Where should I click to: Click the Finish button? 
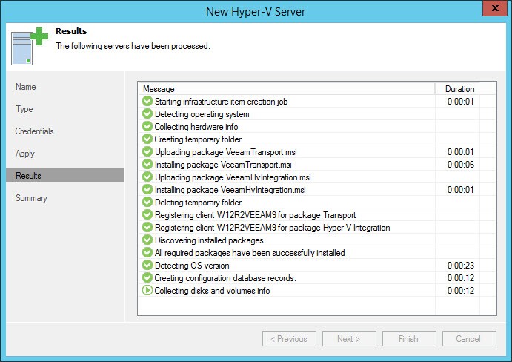tap(409, 339)
